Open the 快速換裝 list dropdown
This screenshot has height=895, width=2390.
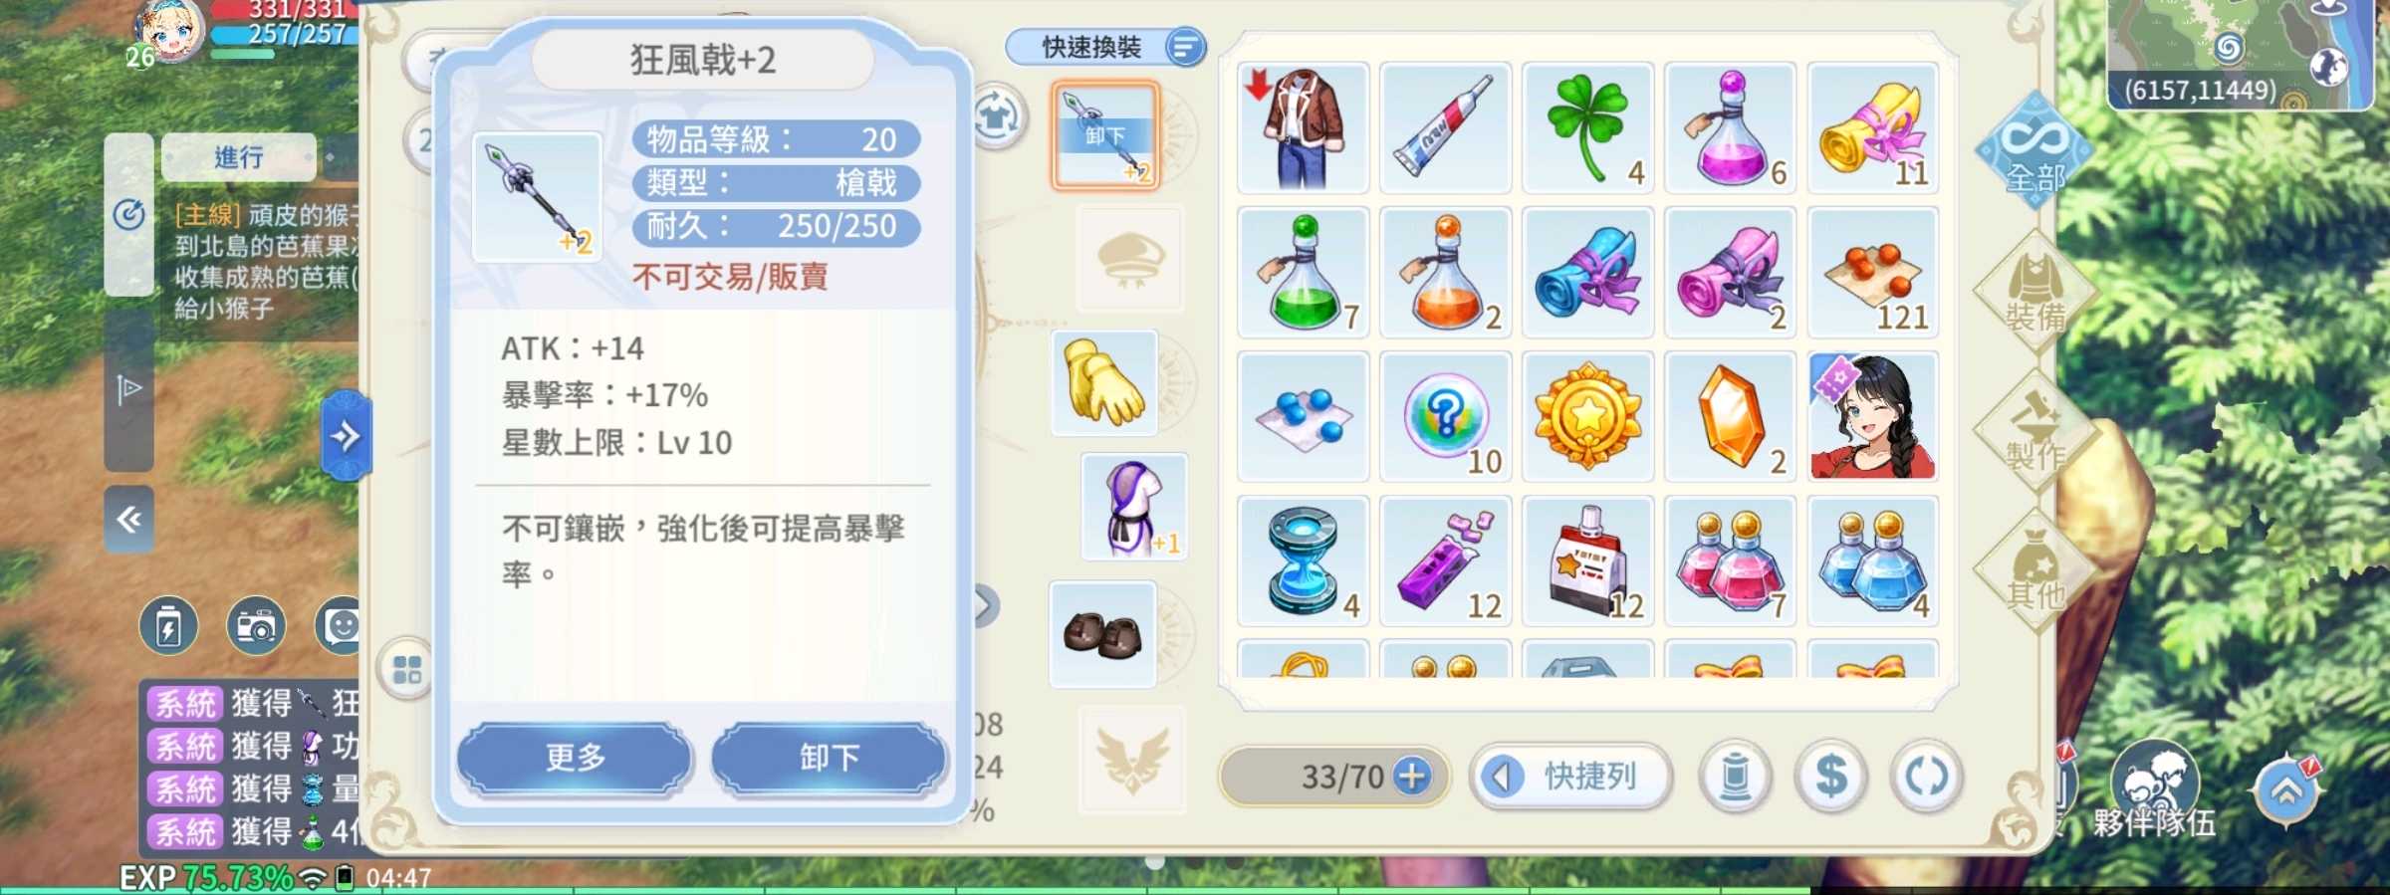(x=1184, y=47)
